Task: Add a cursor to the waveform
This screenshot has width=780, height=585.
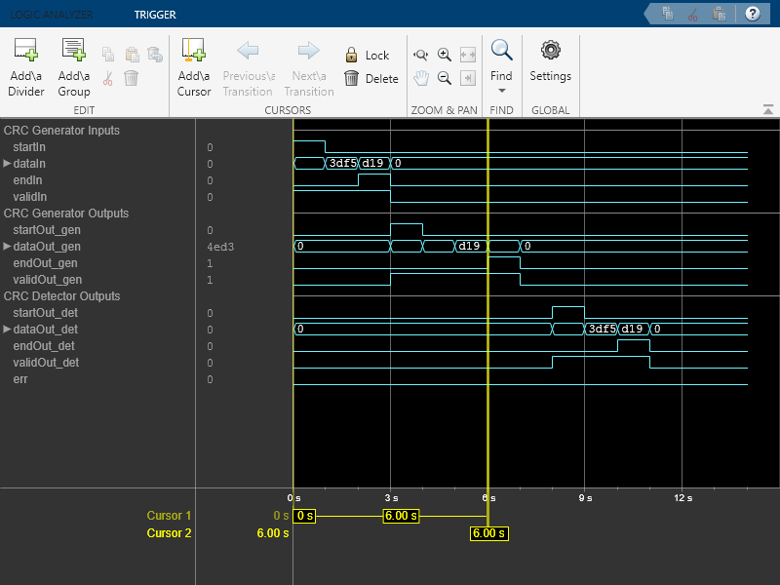Action: [193, 66]
